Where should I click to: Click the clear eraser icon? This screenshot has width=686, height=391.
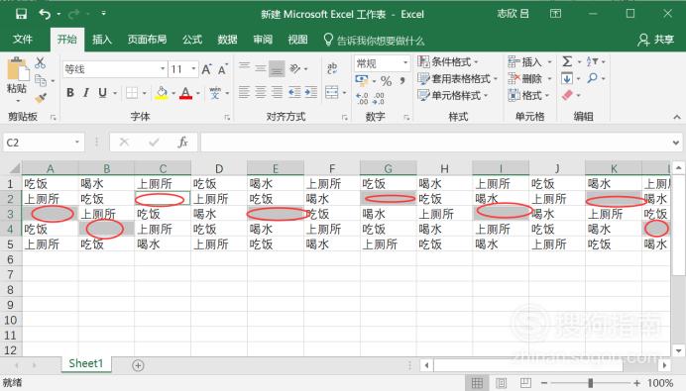(567, 95)
